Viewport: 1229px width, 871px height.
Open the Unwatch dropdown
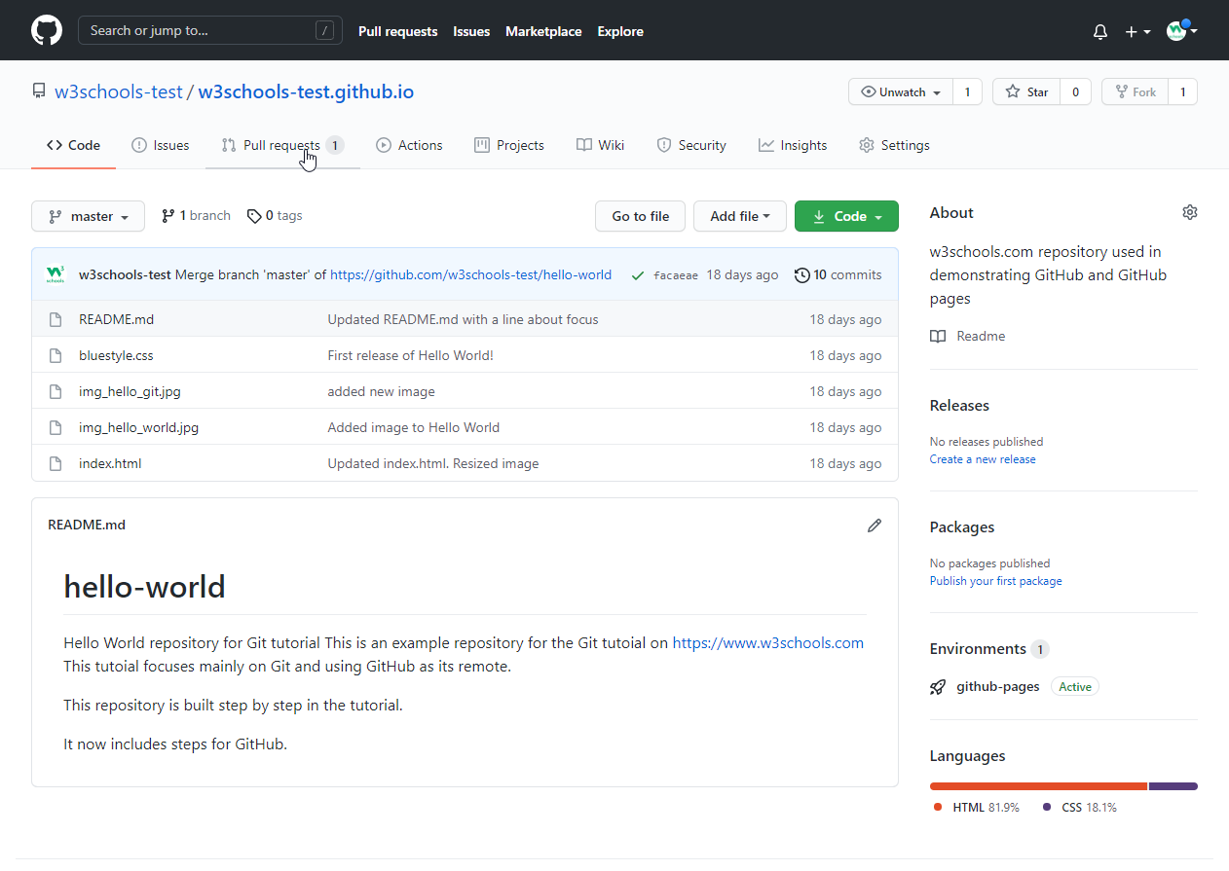click(901, 92)
